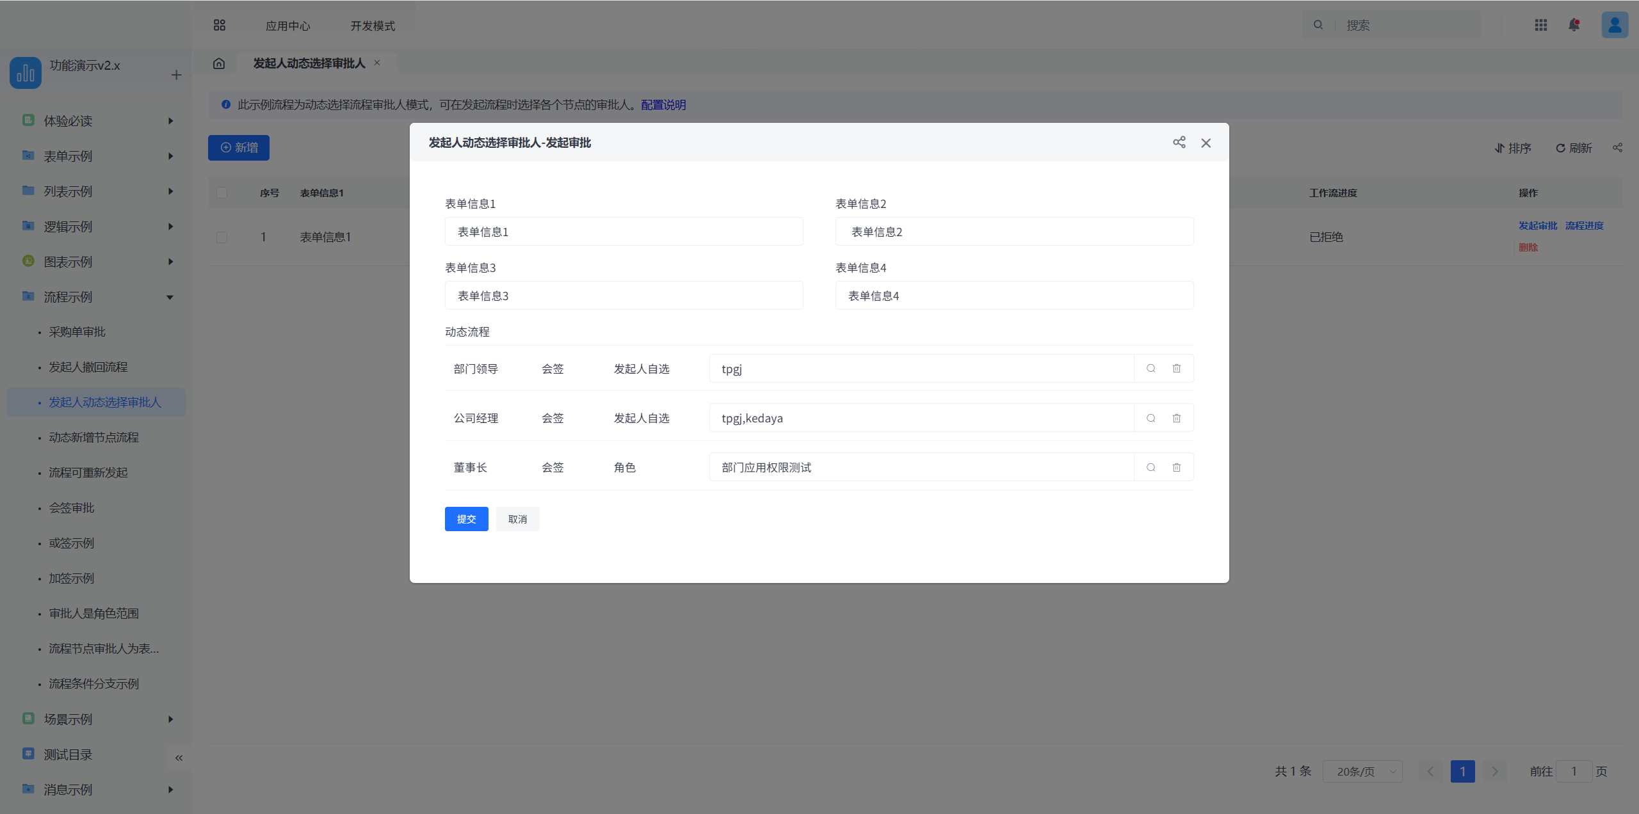Click search icon in 董事长 role row

(x=1151, y=467)
